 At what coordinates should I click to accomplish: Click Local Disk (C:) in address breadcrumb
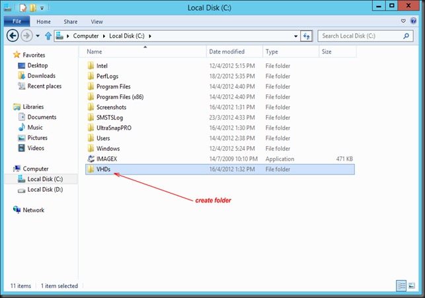(x=127, y=36)
